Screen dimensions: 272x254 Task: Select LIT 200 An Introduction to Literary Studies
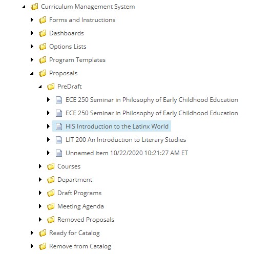(125, 140)
